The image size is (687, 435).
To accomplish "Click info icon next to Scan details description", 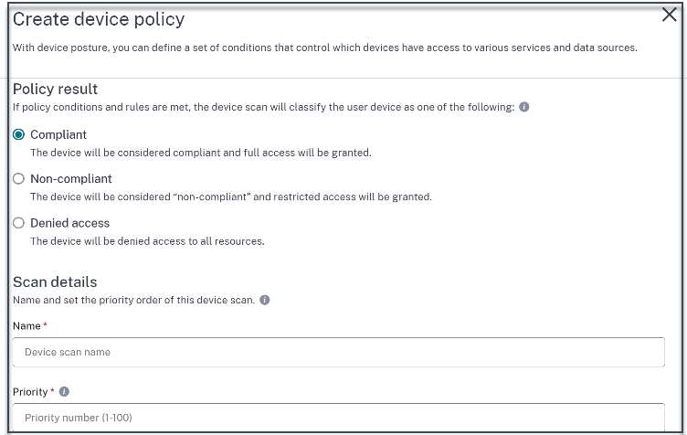I will tap(265, 300).
